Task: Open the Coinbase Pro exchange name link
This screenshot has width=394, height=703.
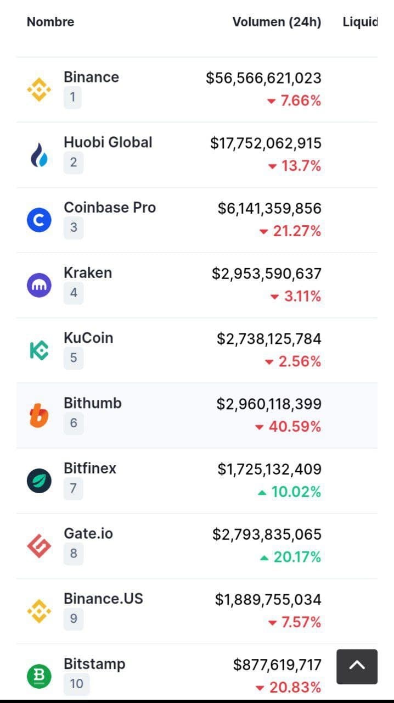Action: pyautogui.click(x=110, y=208)
